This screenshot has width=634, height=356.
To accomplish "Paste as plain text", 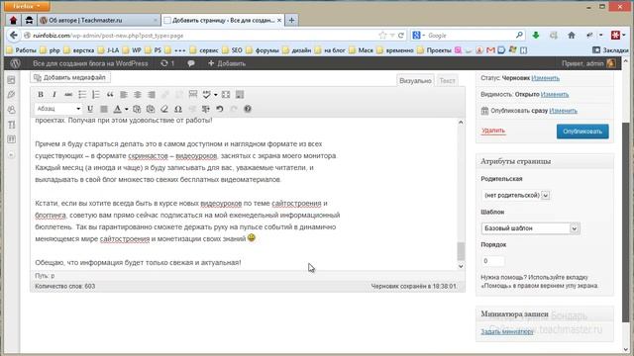I will pos(137,109).
